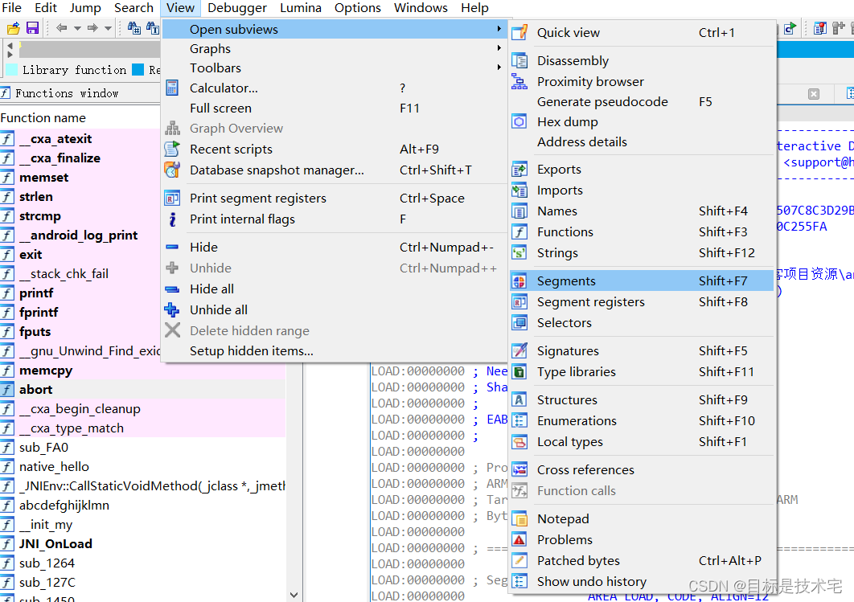The width and height of the screenshot is (854, 602).
Task: Select the __android_log_print function row
Action: (x=80, y=235)
